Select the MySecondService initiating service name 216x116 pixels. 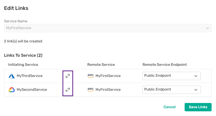pos(32,90)
